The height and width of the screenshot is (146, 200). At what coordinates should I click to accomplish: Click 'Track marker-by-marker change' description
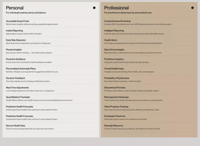click(x=133, y=100)
